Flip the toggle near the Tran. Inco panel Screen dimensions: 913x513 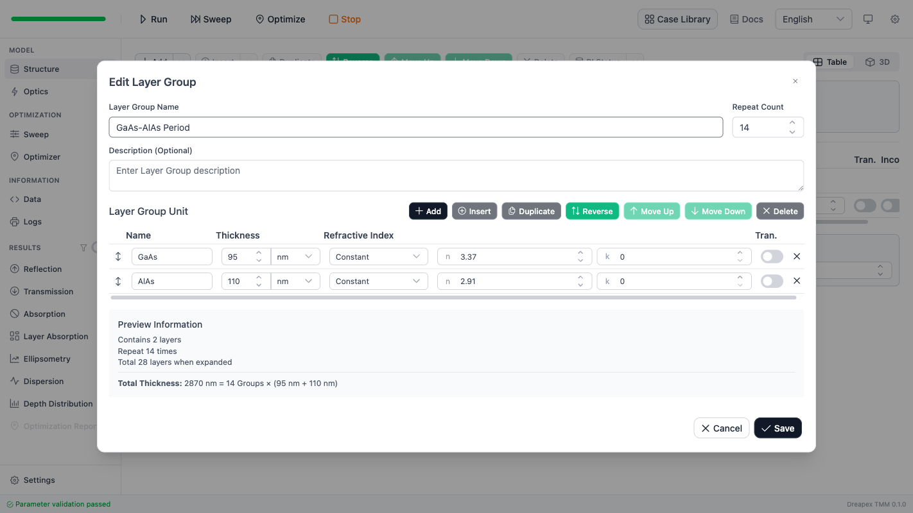point(864,205)
